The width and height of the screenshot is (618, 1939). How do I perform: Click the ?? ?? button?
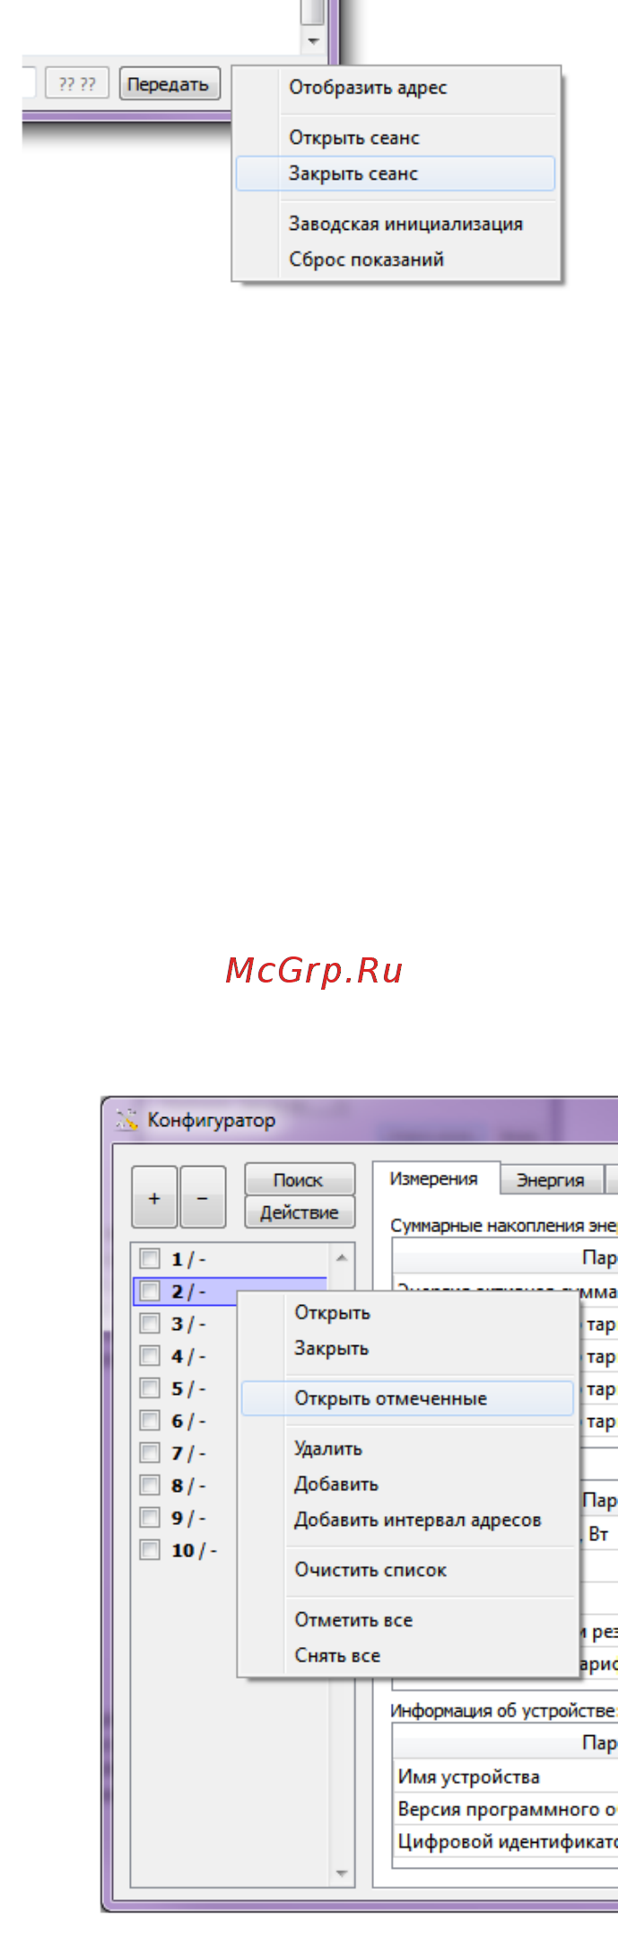pos(77,84)
